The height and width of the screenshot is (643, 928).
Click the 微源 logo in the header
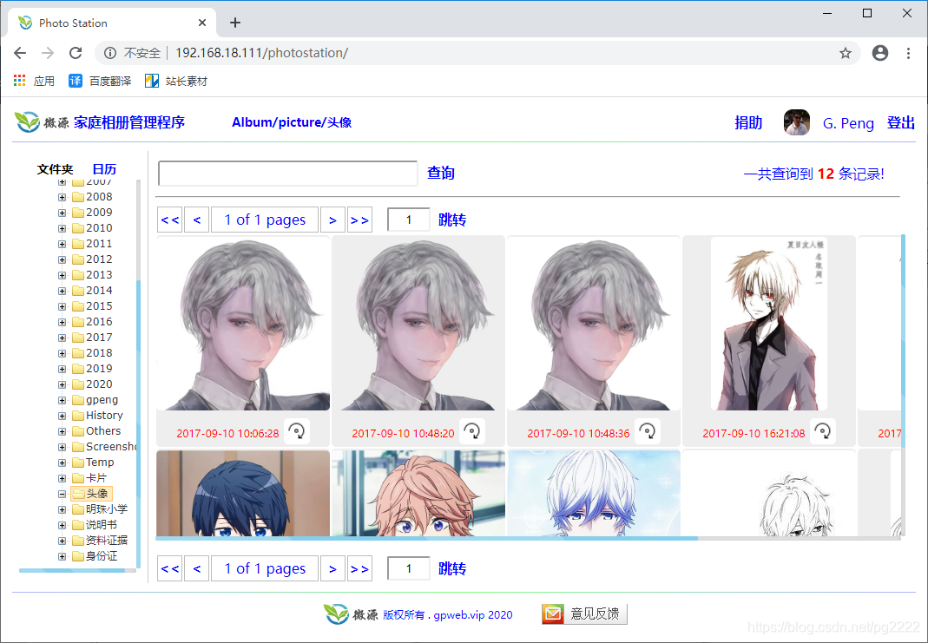click(42, 122)
